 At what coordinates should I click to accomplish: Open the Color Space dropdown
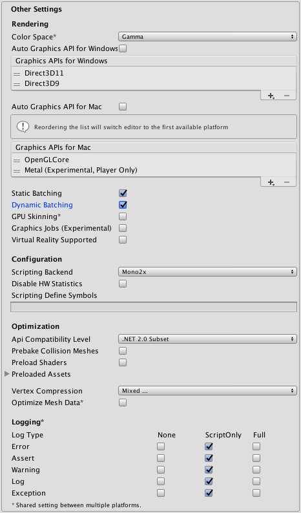(x=207, y=37)
